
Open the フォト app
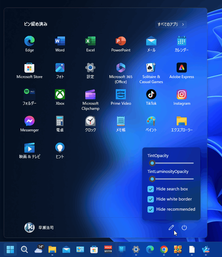(60, 70)
